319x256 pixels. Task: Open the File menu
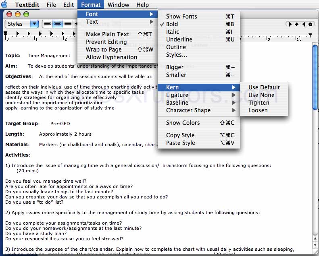pyautogui.click(x=51, y=5)
